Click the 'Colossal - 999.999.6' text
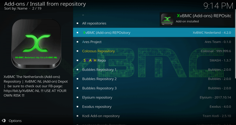The image size is (236, 125). pos(216,51)
